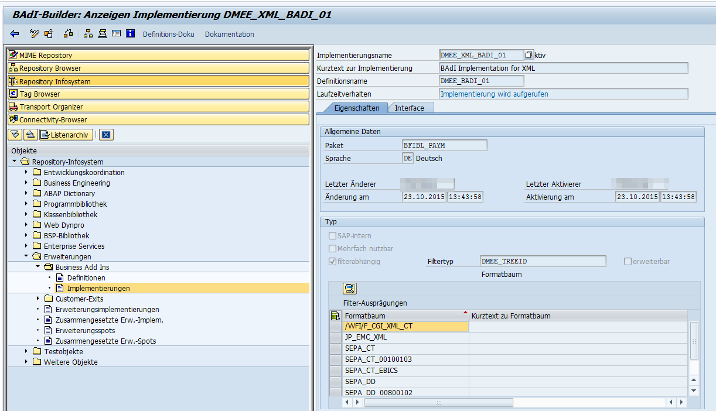The width and height of the screenshot is (716, 411).
Task: Toggle display/change mode with pencil icon
Action: tap(35, 34)
